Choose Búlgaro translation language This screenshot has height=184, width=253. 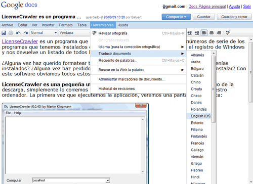(x=199, y=69)
